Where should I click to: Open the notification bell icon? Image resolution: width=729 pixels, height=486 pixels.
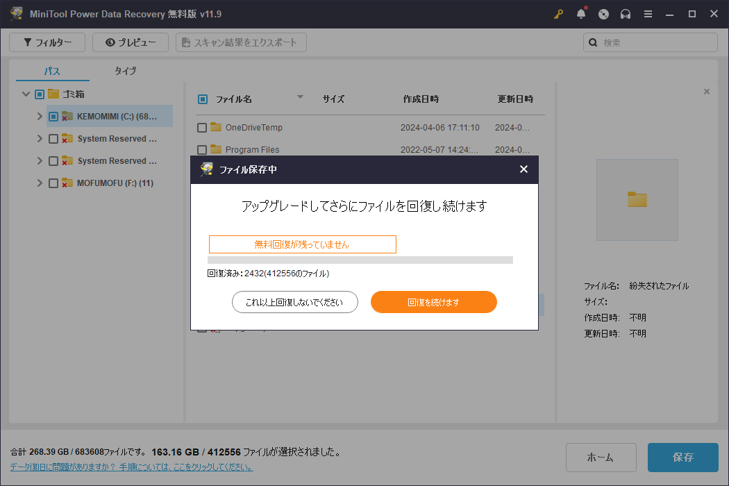pos(581,14)
